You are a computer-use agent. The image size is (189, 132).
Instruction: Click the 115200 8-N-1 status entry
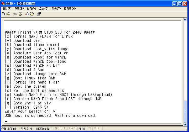click(44, 129)
